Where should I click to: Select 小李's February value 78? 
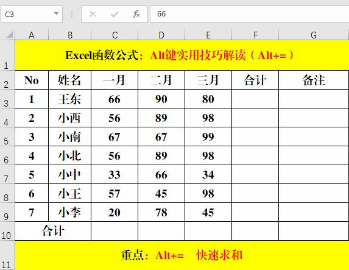(161, 212)
